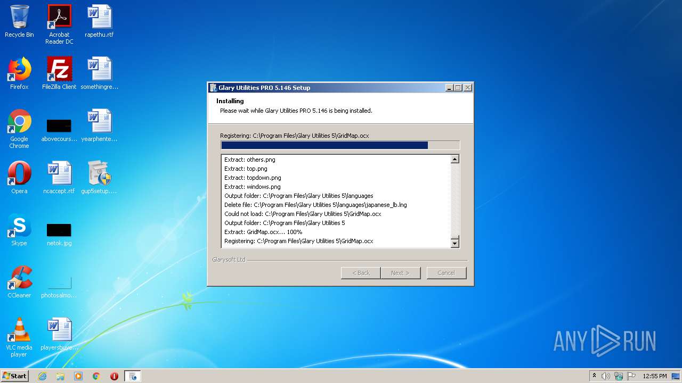Launch the CCleaner desktop shortcut
This screenshot has width=682, height=383.
point(19,282)
